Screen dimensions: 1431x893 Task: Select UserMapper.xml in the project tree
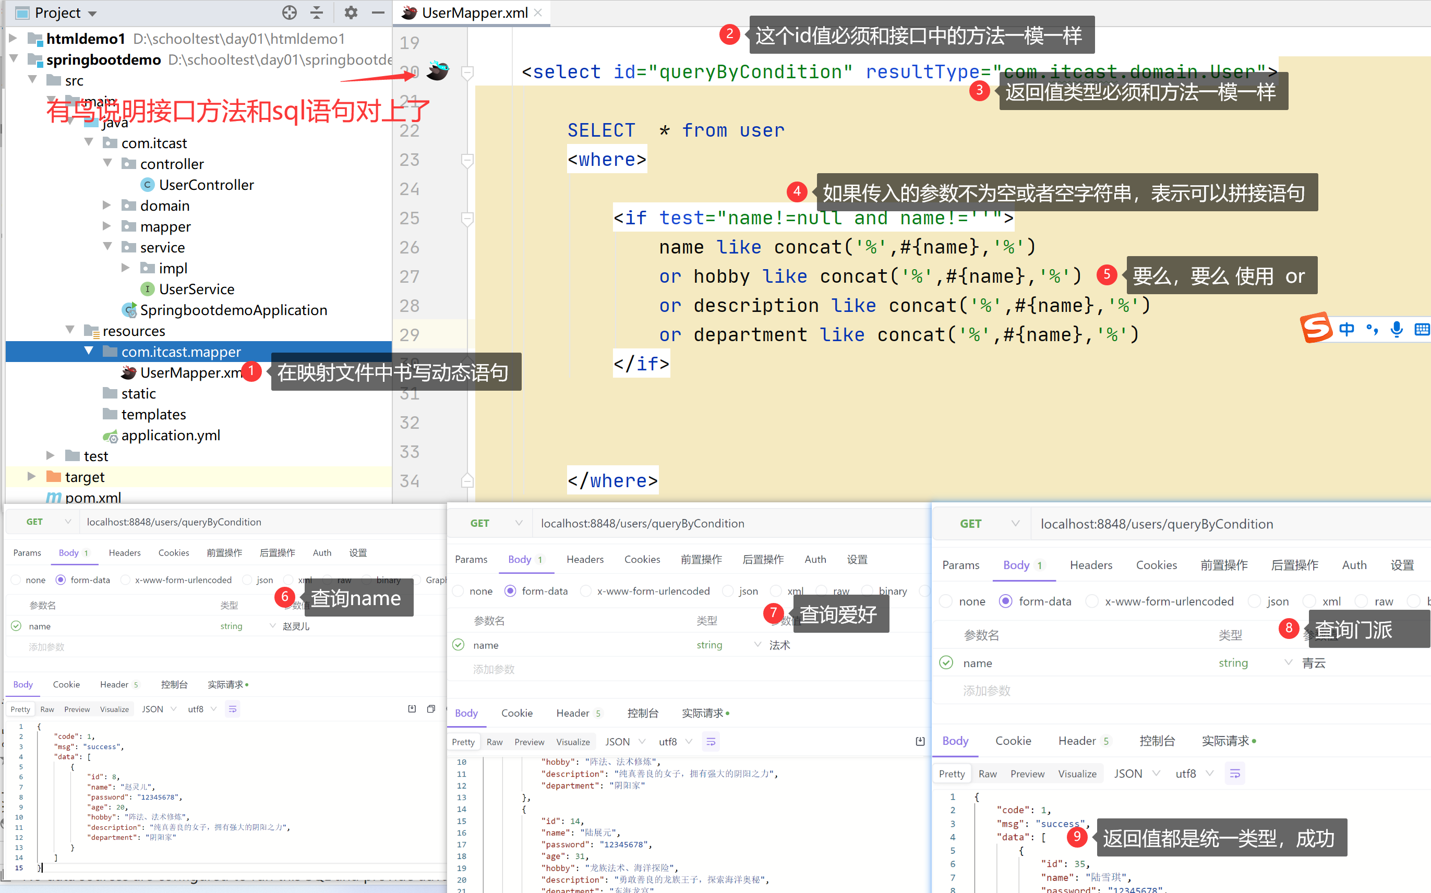190,372
